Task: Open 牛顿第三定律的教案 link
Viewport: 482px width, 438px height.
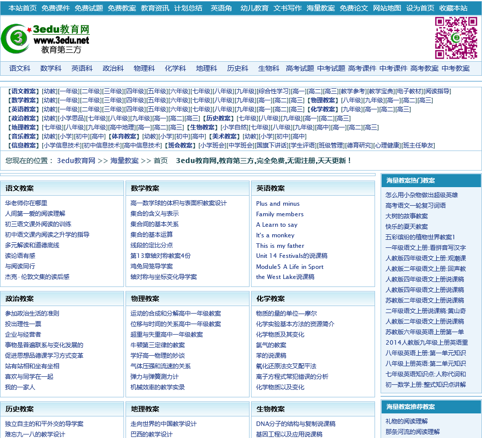Action: pos(158,345)
